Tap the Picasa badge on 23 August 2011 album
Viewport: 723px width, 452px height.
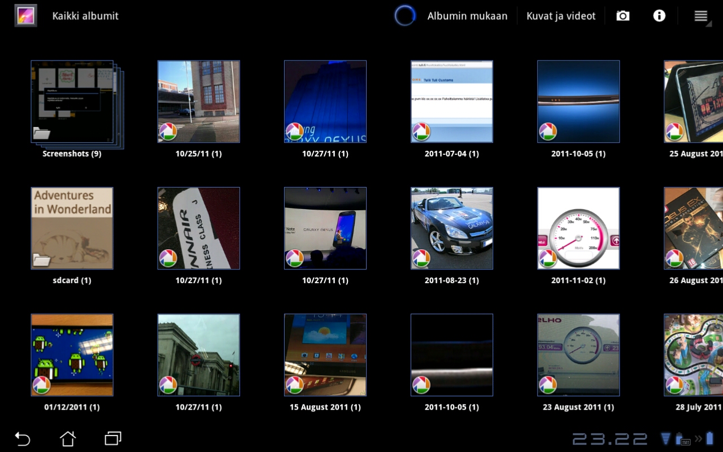[x=547, y=385]
